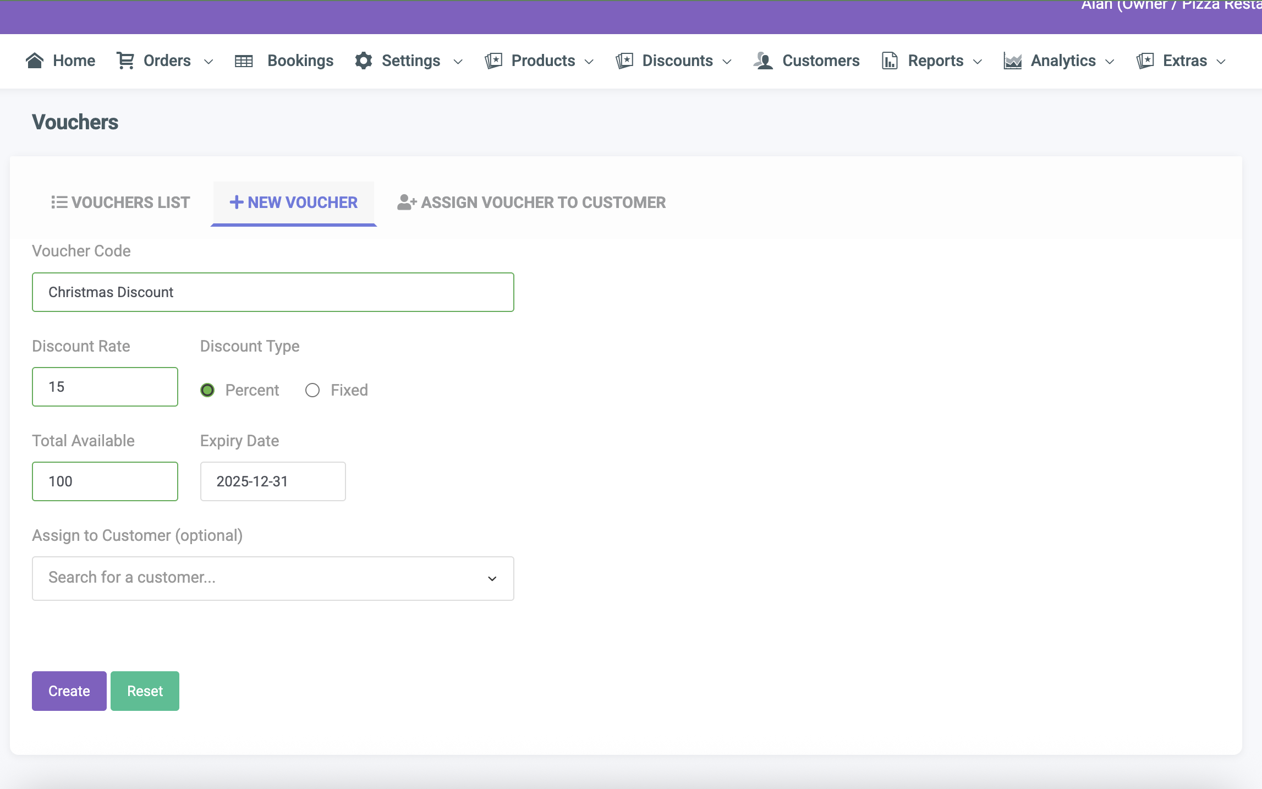The width and height of the screenshot is (1262, 789).
Task: Focus the Voucher Code field
Action: pos(273,292)
